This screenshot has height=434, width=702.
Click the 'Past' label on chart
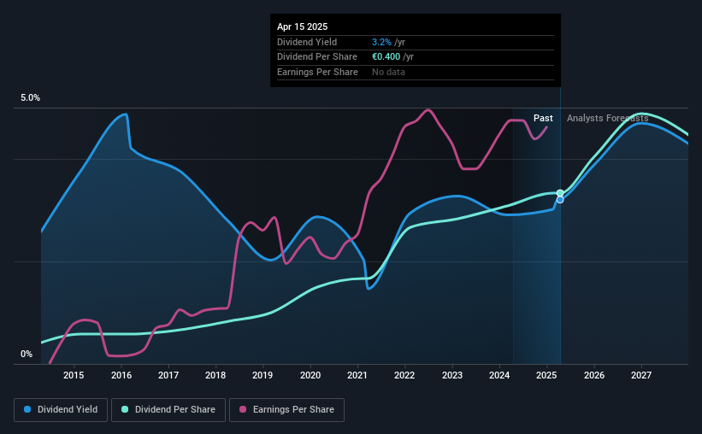click(543, 118)
